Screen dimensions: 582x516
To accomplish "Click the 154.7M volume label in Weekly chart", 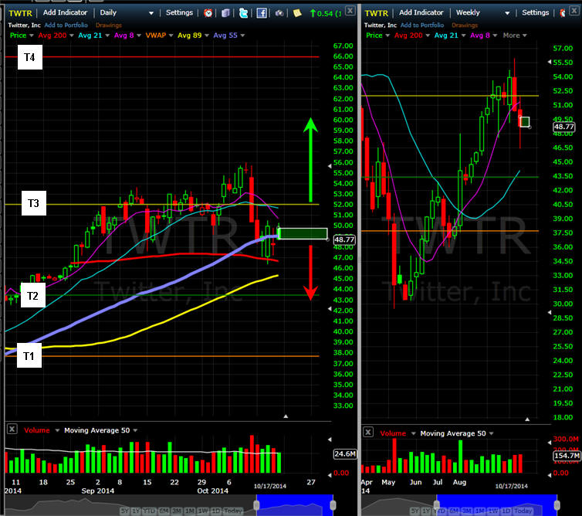I will pos(567,456).
